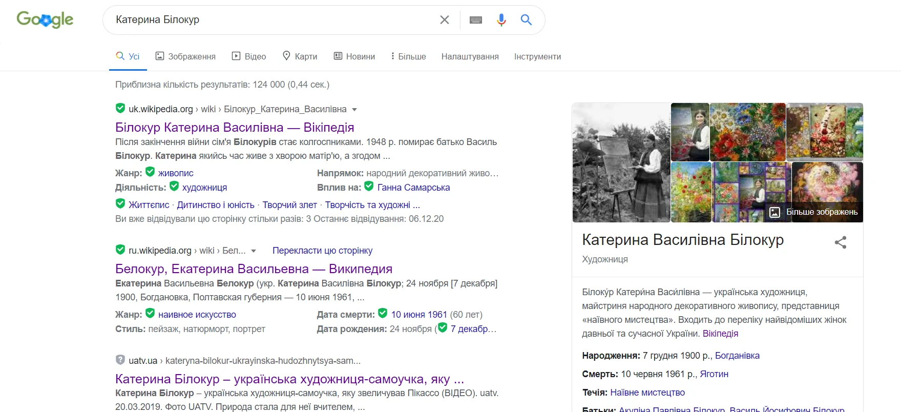Follow the Богданівка birthplace link
The height and width of the screenshot is (412, 901).
coord(737,356)
